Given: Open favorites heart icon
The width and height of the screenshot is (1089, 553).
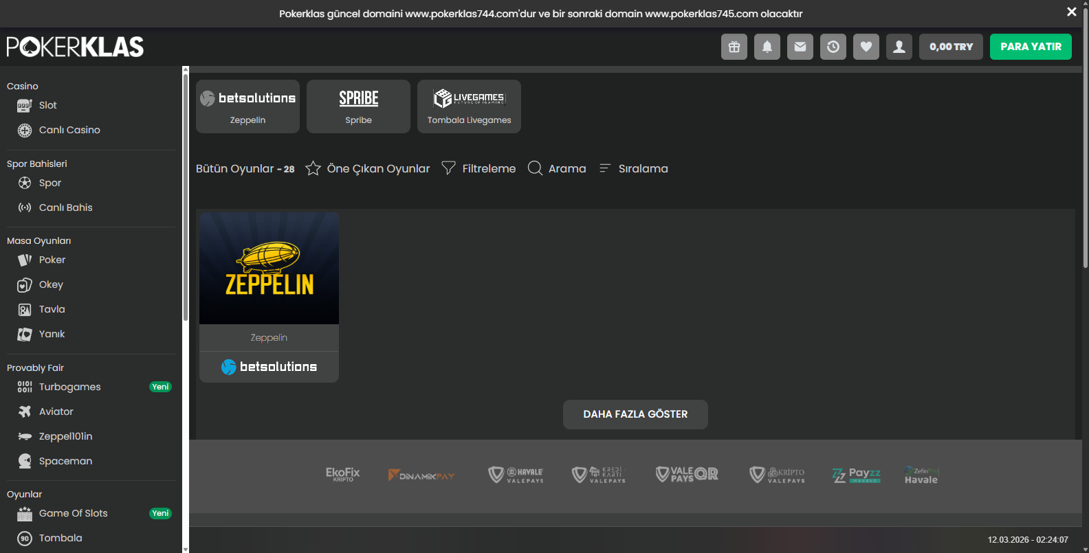Looking at the screenshot, I should [x=866, y=47].
